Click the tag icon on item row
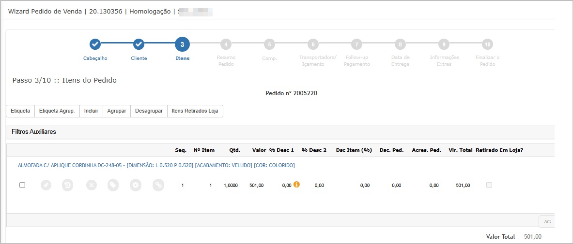Image resolution: width=573 pixels, height=244 pixels. coord(113,185)
